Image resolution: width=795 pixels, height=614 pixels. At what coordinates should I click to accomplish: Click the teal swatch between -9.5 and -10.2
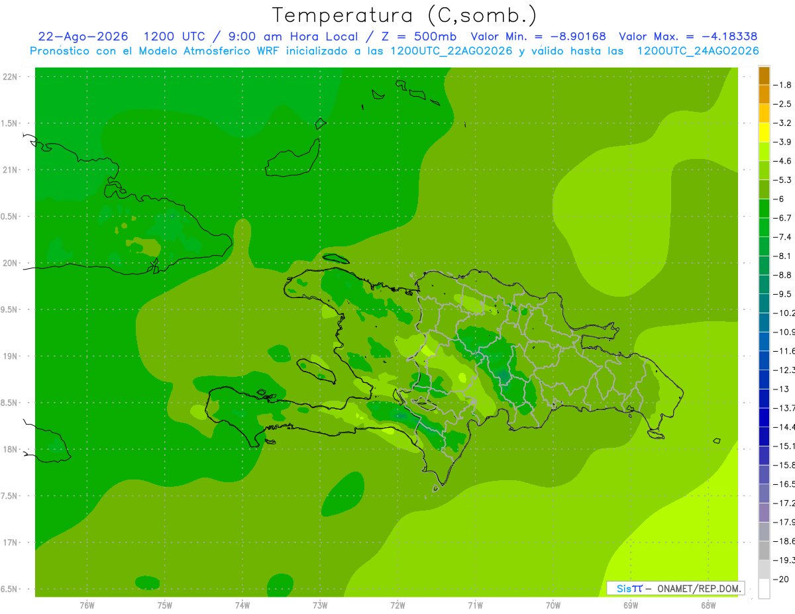click(x=764, y=303)
